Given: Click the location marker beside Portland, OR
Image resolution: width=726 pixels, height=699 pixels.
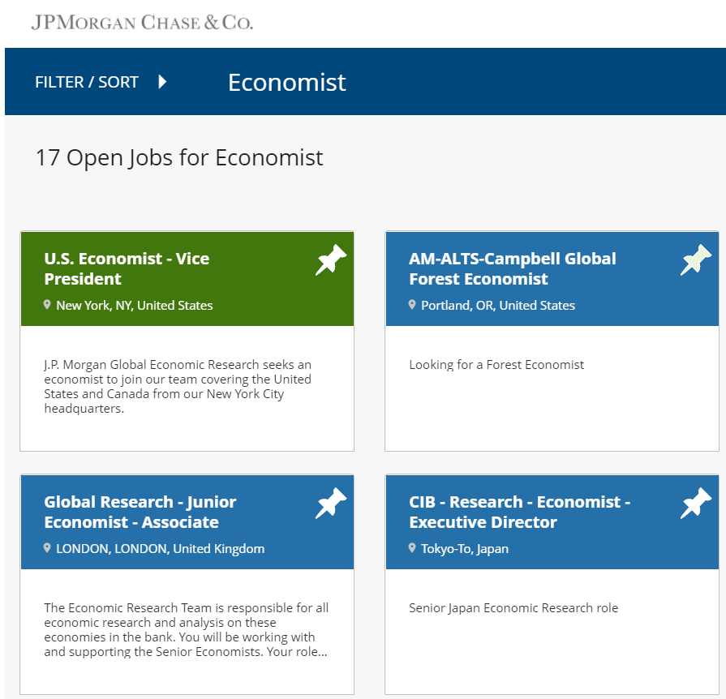Looking at the screenshot, I should (x=413, y=305).
